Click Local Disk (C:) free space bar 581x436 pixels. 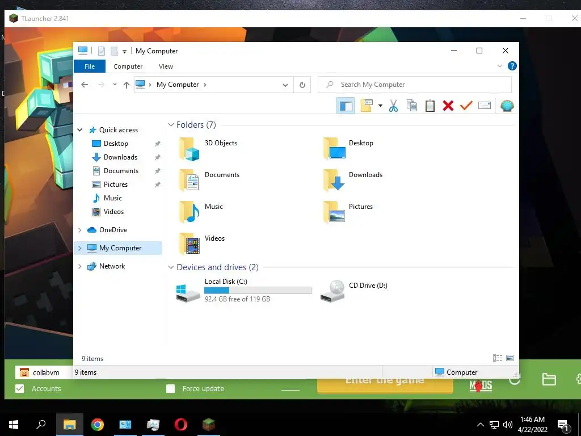point(258,290)
